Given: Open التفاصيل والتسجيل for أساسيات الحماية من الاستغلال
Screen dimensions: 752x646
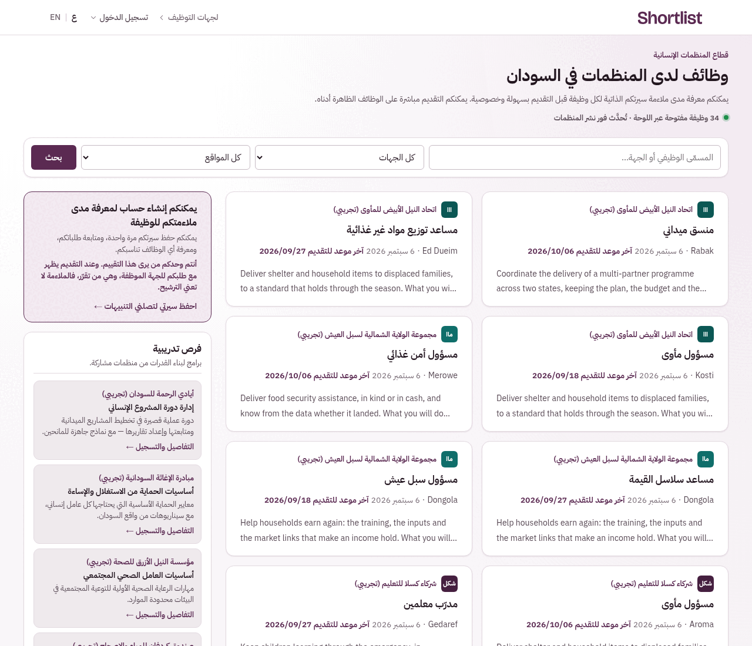Looking at the screenshot, I should click(160, 531).
